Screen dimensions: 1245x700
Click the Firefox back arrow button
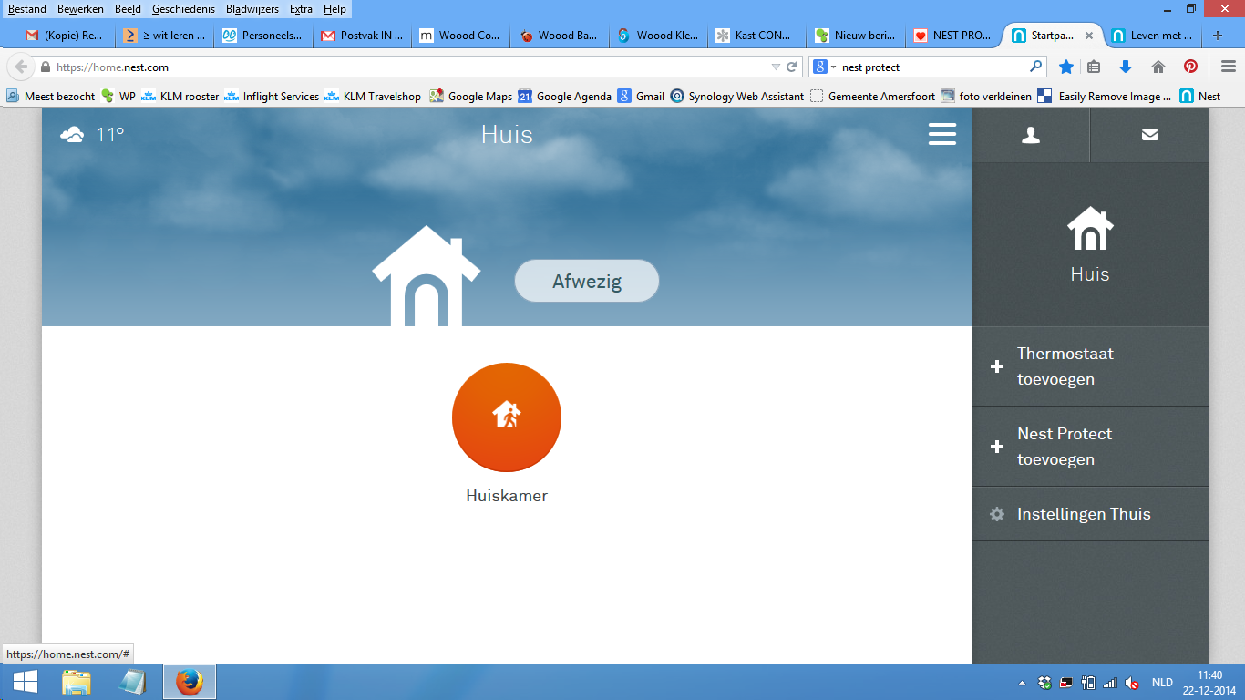coord(21,67)
